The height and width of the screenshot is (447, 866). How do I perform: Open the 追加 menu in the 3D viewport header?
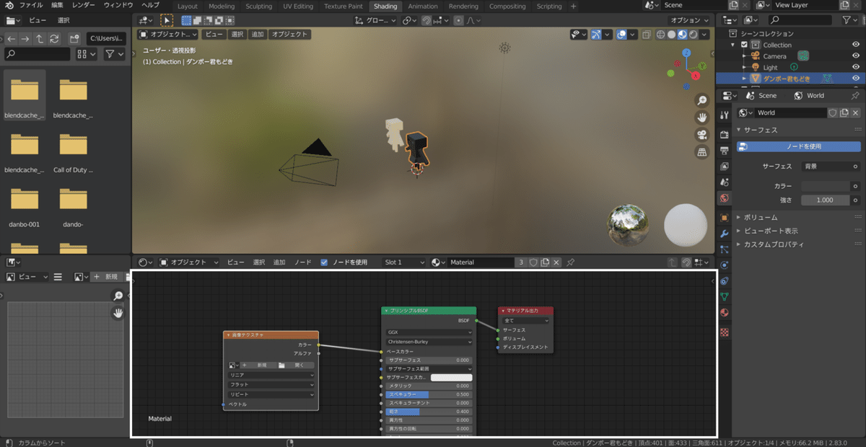[258, 34]
